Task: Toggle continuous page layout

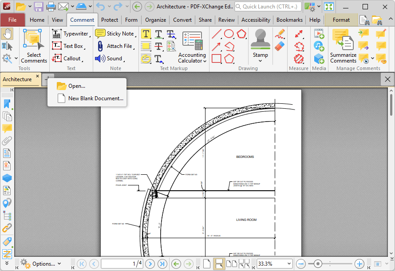Action: click(x=219, y=264)
